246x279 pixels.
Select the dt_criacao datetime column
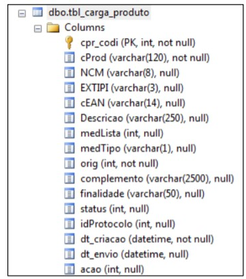(147, 239)
